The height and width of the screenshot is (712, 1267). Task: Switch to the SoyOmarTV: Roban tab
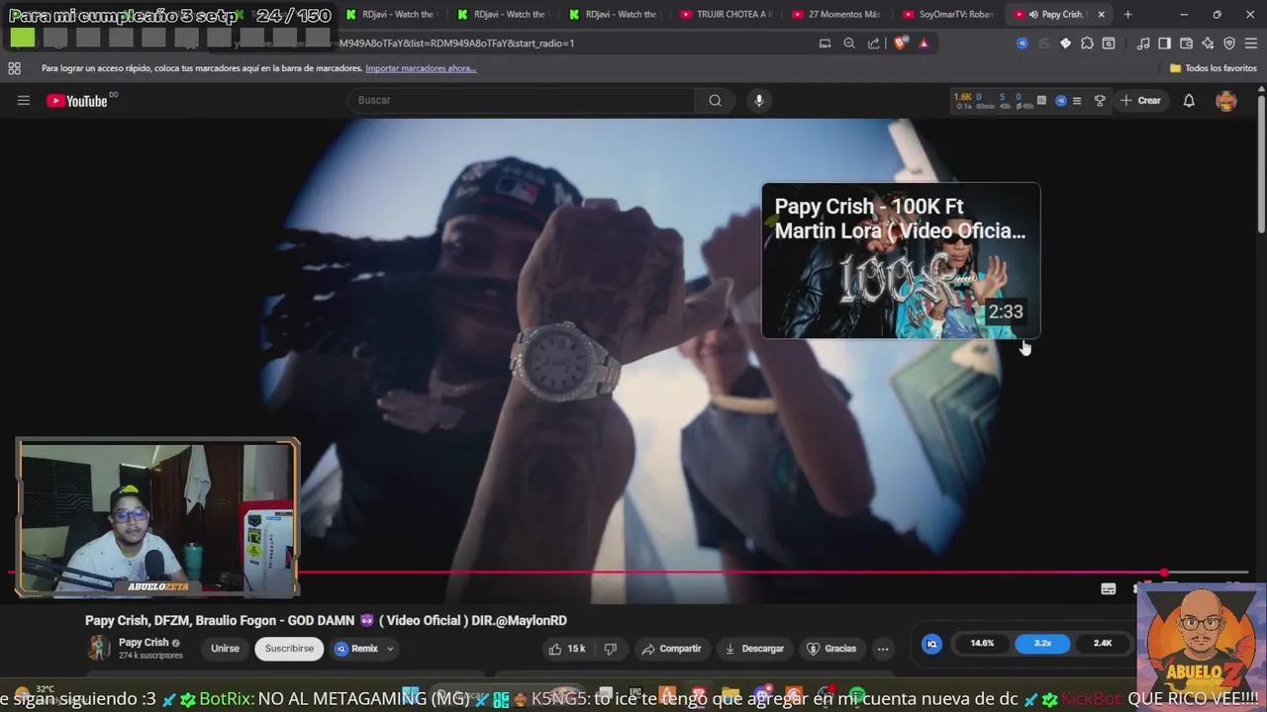click(x=947, y=15)
